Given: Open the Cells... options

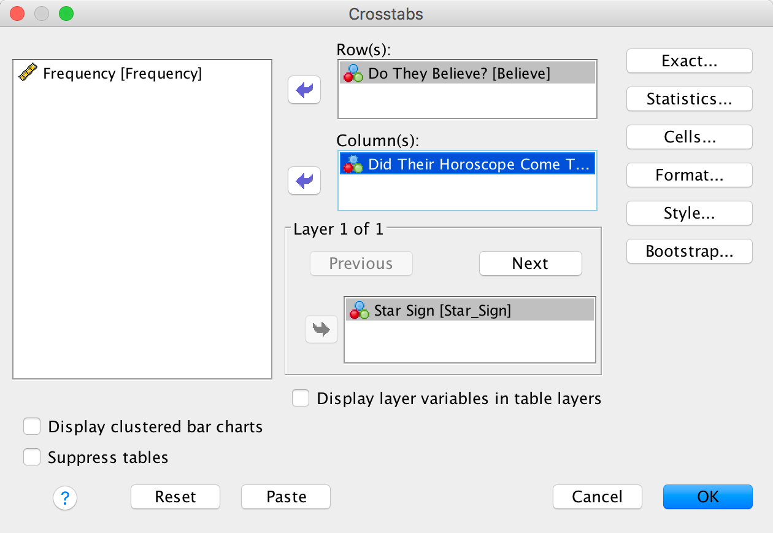Looking at the screenshot, I should [689, 137].
